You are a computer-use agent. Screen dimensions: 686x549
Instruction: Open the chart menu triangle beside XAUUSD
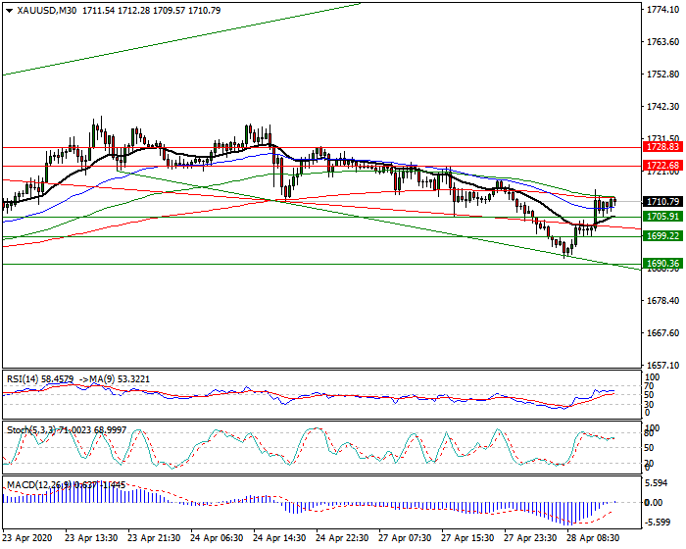click(x=9, y=11)
